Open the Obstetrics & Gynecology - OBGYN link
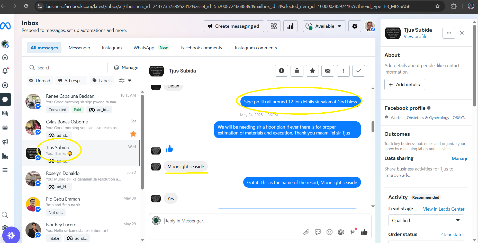 (436, 118)
